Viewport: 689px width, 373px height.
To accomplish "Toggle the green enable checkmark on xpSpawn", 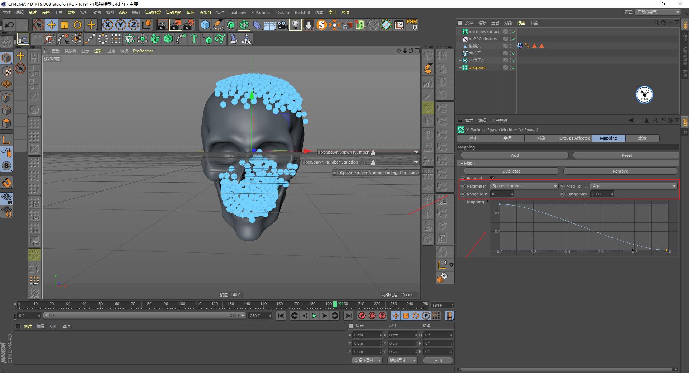I will tap(514, 67).
